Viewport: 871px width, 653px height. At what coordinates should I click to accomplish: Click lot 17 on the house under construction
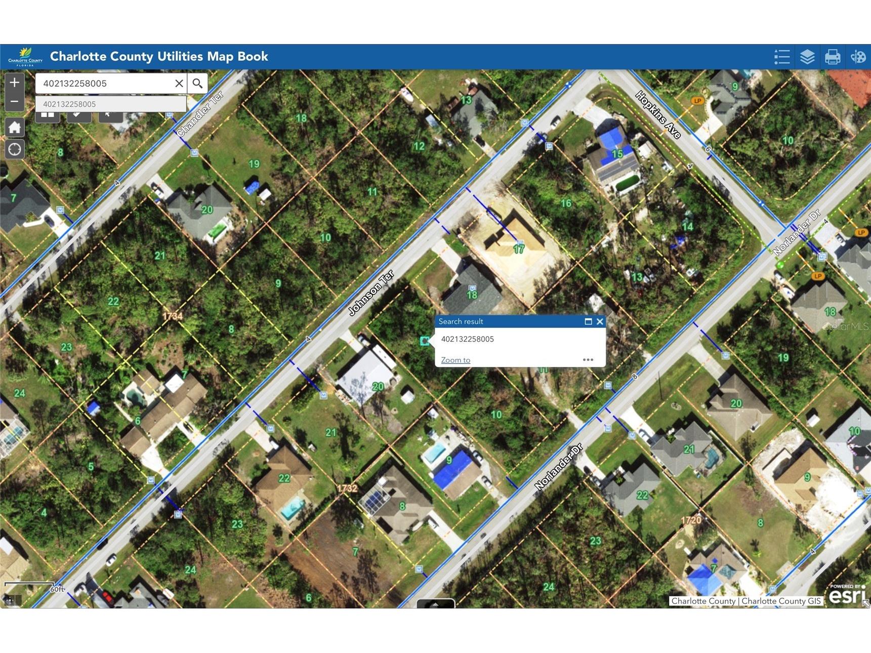point(519,249)
